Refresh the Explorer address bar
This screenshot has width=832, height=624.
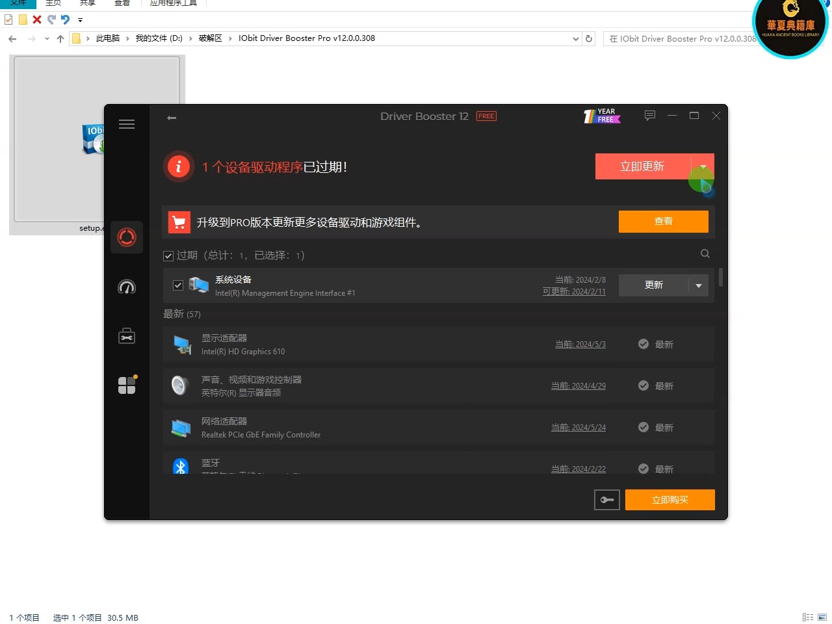[x=589, y=38]
